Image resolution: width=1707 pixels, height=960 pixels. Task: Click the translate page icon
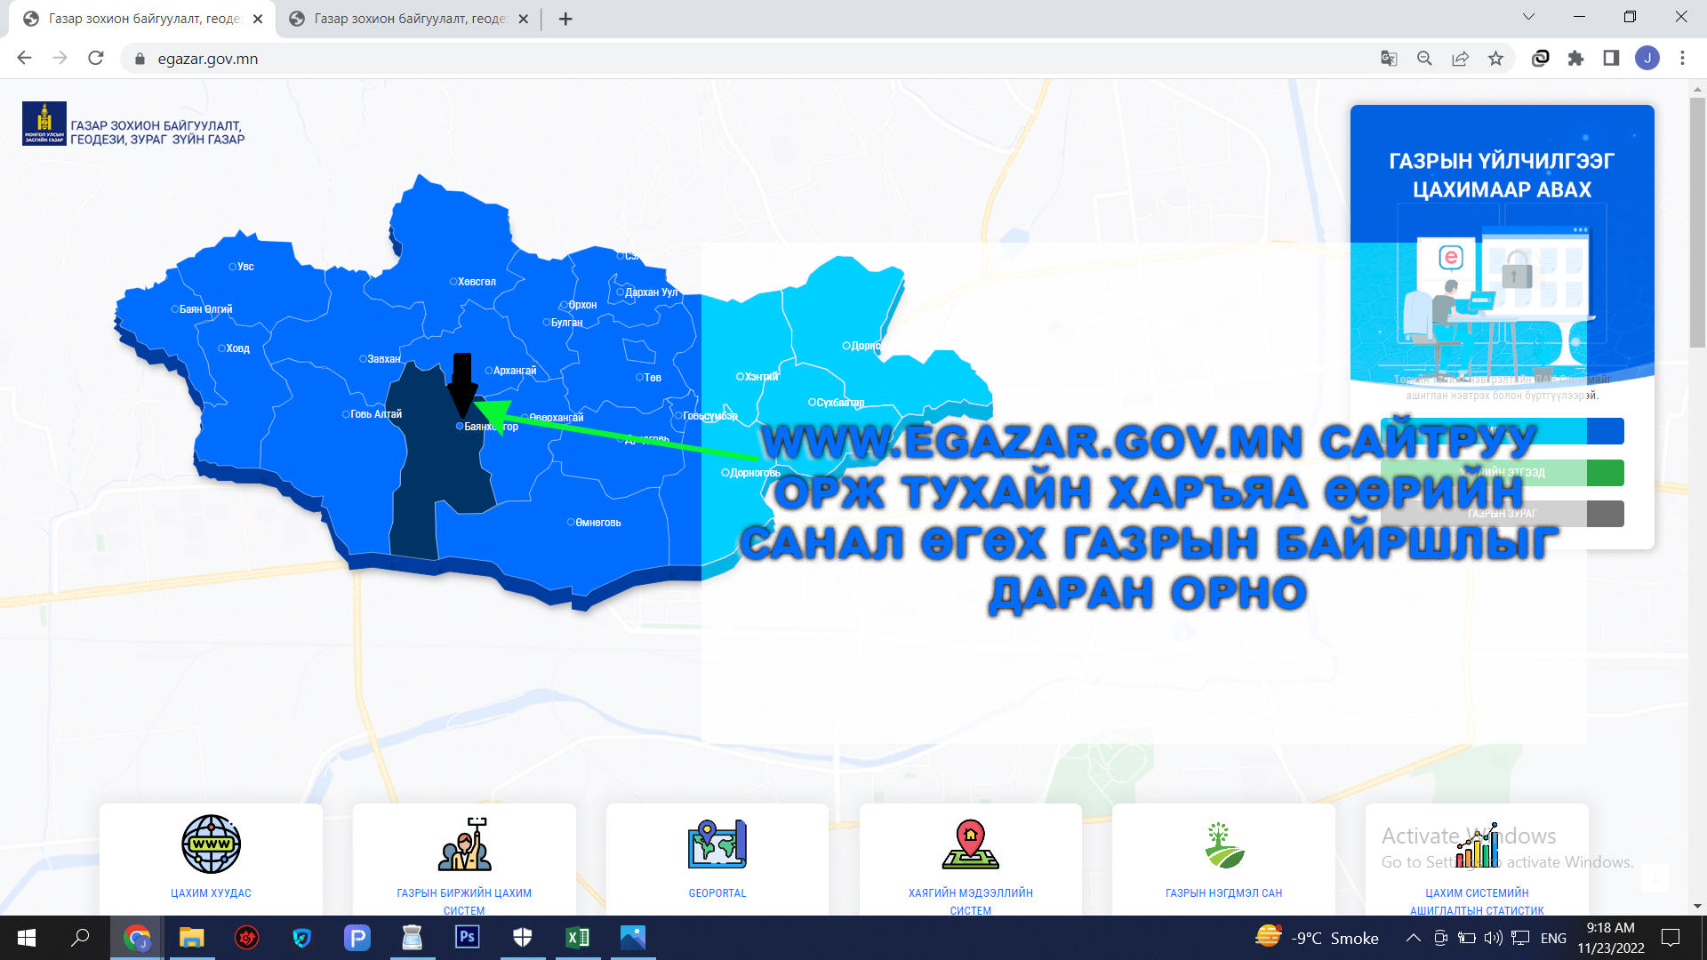[x=1389, y=59]
